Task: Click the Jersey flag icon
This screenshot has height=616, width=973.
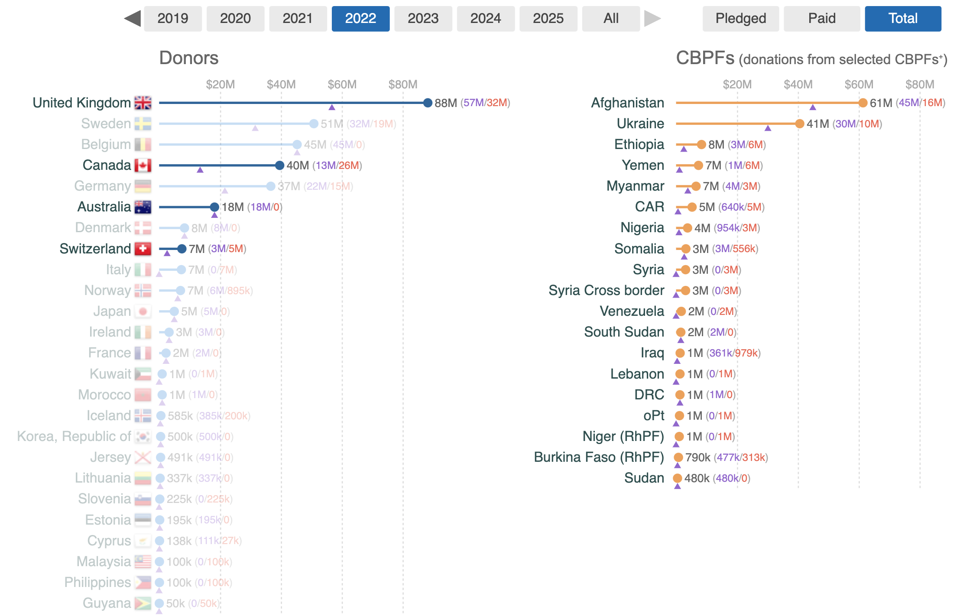Action: [143, 457]
